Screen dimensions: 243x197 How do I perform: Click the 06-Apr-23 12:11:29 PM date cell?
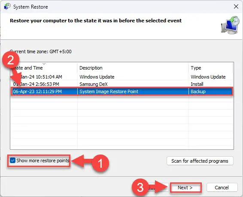(37, 91)
